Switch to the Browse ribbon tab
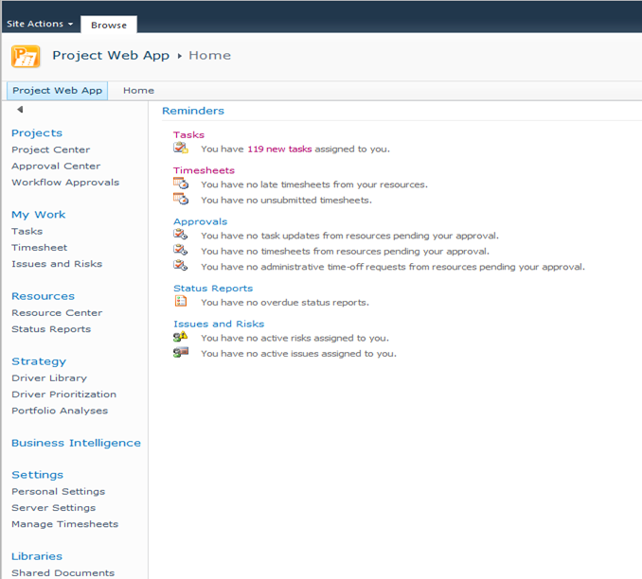 point(109,25)
